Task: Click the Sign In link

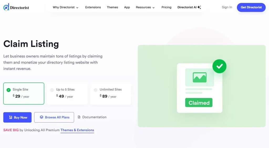Action: click(x=227, y=7)
